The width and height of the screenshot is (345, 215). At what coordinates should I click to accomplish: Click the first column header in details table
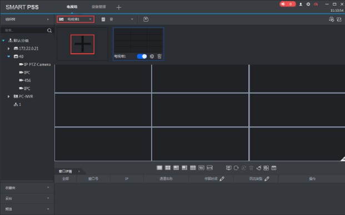66,179
